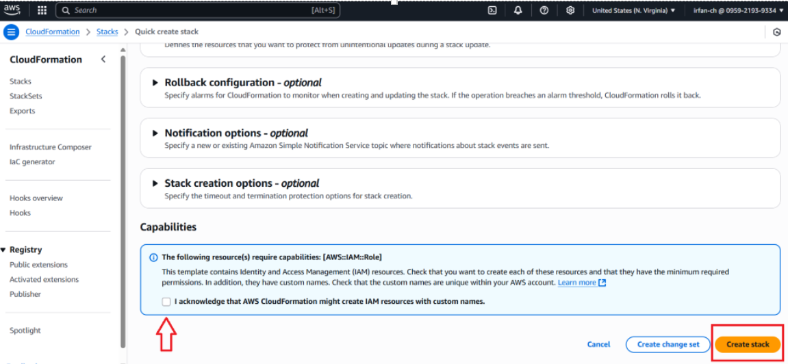
Task: Follow the Learn more link
Action: 577,283
